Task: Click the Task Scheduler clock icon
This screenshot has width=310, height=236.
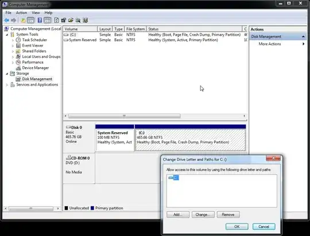Action: pyautogui.click(x=18, y=40)
